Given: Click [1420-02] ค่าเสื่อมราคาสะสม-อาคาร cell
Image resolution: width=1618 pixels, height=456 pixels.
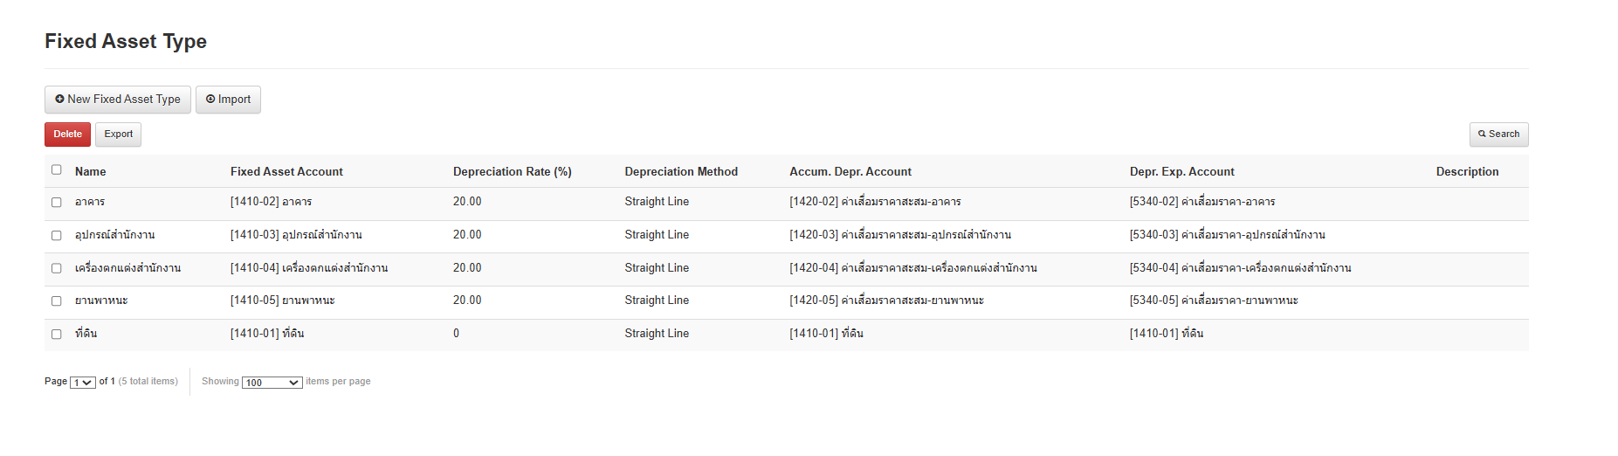Looking at the screenshot, I should pyautogui.click(x=875, y=202).
